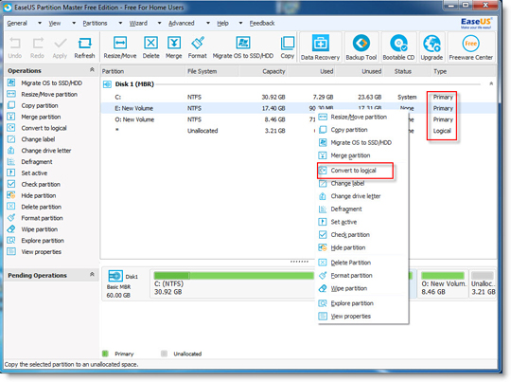
Task: Select the O: New Volume row
Action: coord(207,119)
